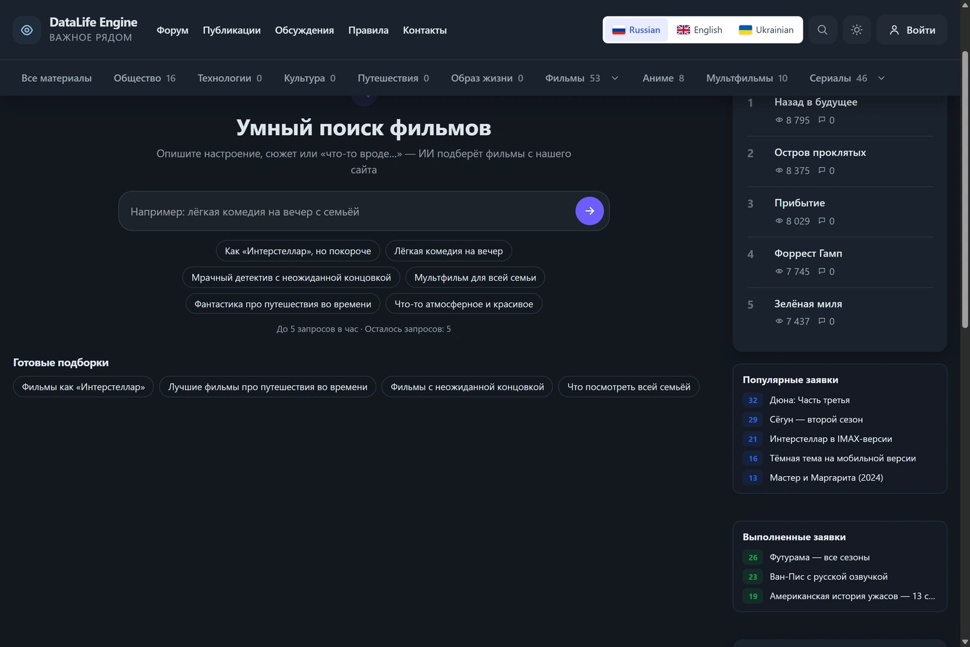Screen dimensions: 970x647
Task: Click the Войти login button
Action: coord(912,30)
